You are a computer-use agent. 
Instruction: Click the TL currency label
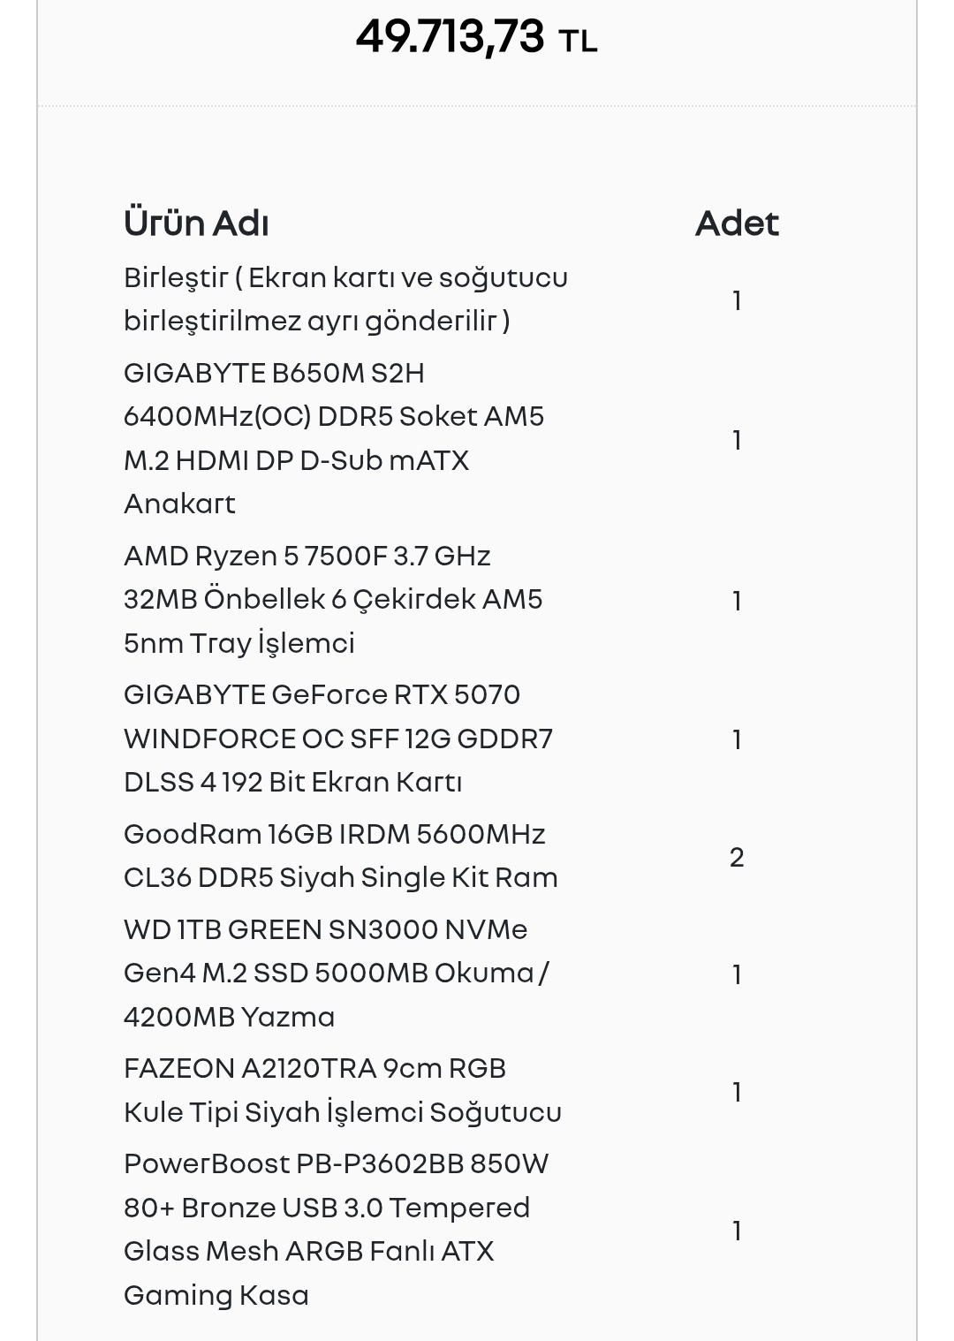[578, 41]
